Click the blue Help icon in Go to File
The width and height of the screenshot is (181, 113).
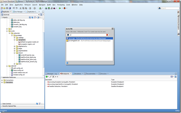pos(67,63)
